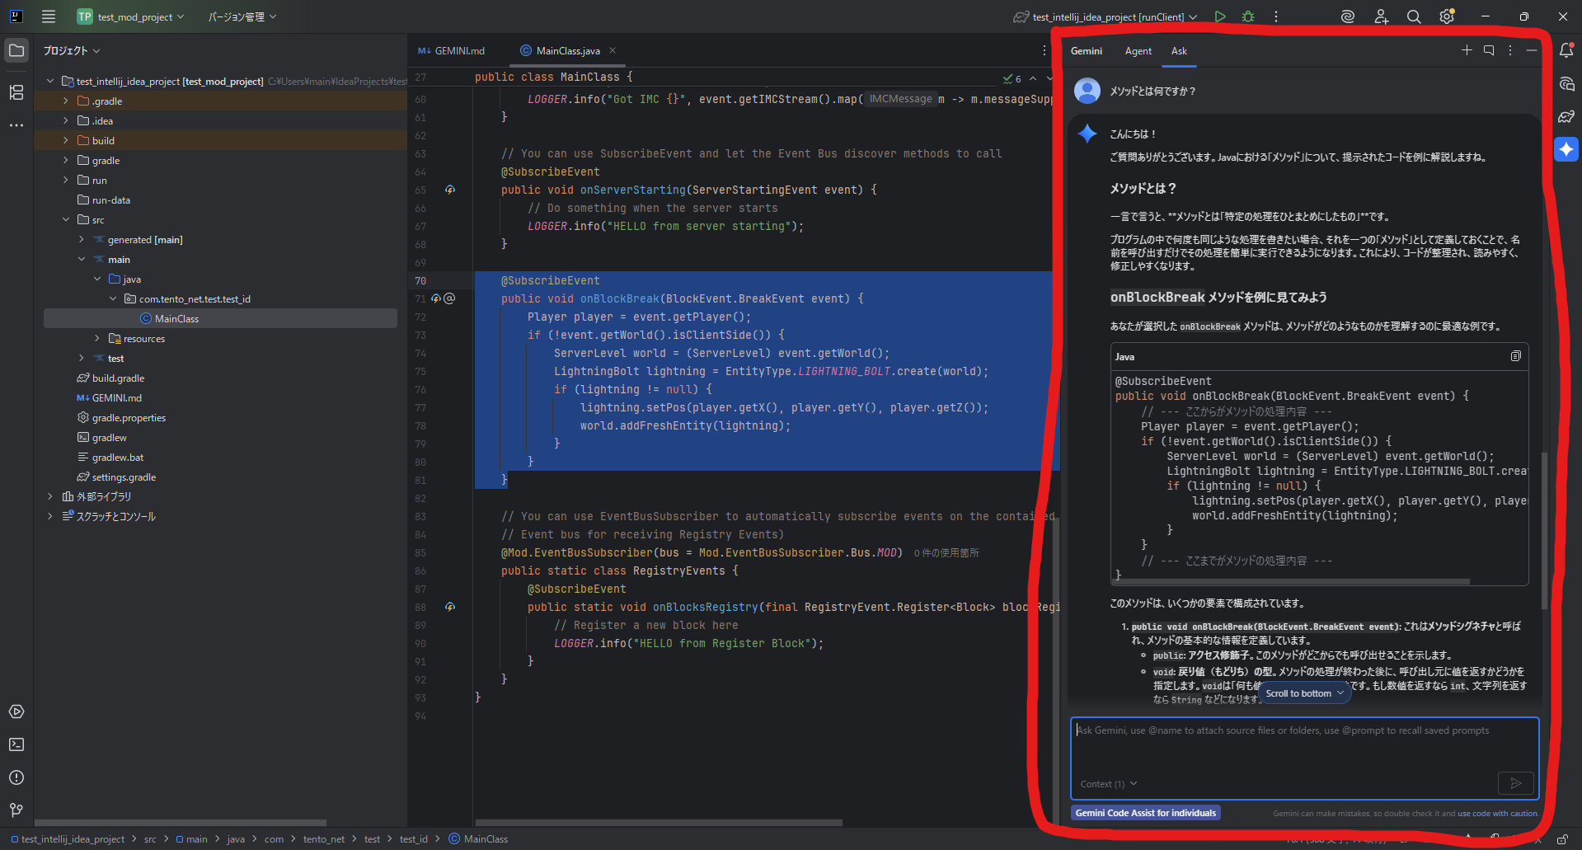Image resolution: width=1582 pixels, height=850 pixels.
Task: Switch to the Agent mode tab
Action: pos(1138,51)
